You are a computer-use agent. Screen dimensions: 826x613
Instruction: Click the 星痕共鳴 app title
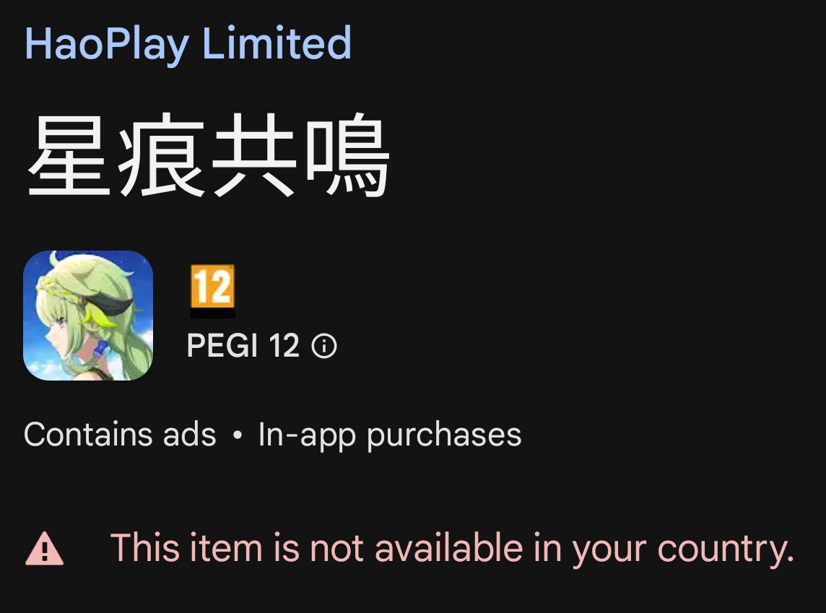(209, 155)
